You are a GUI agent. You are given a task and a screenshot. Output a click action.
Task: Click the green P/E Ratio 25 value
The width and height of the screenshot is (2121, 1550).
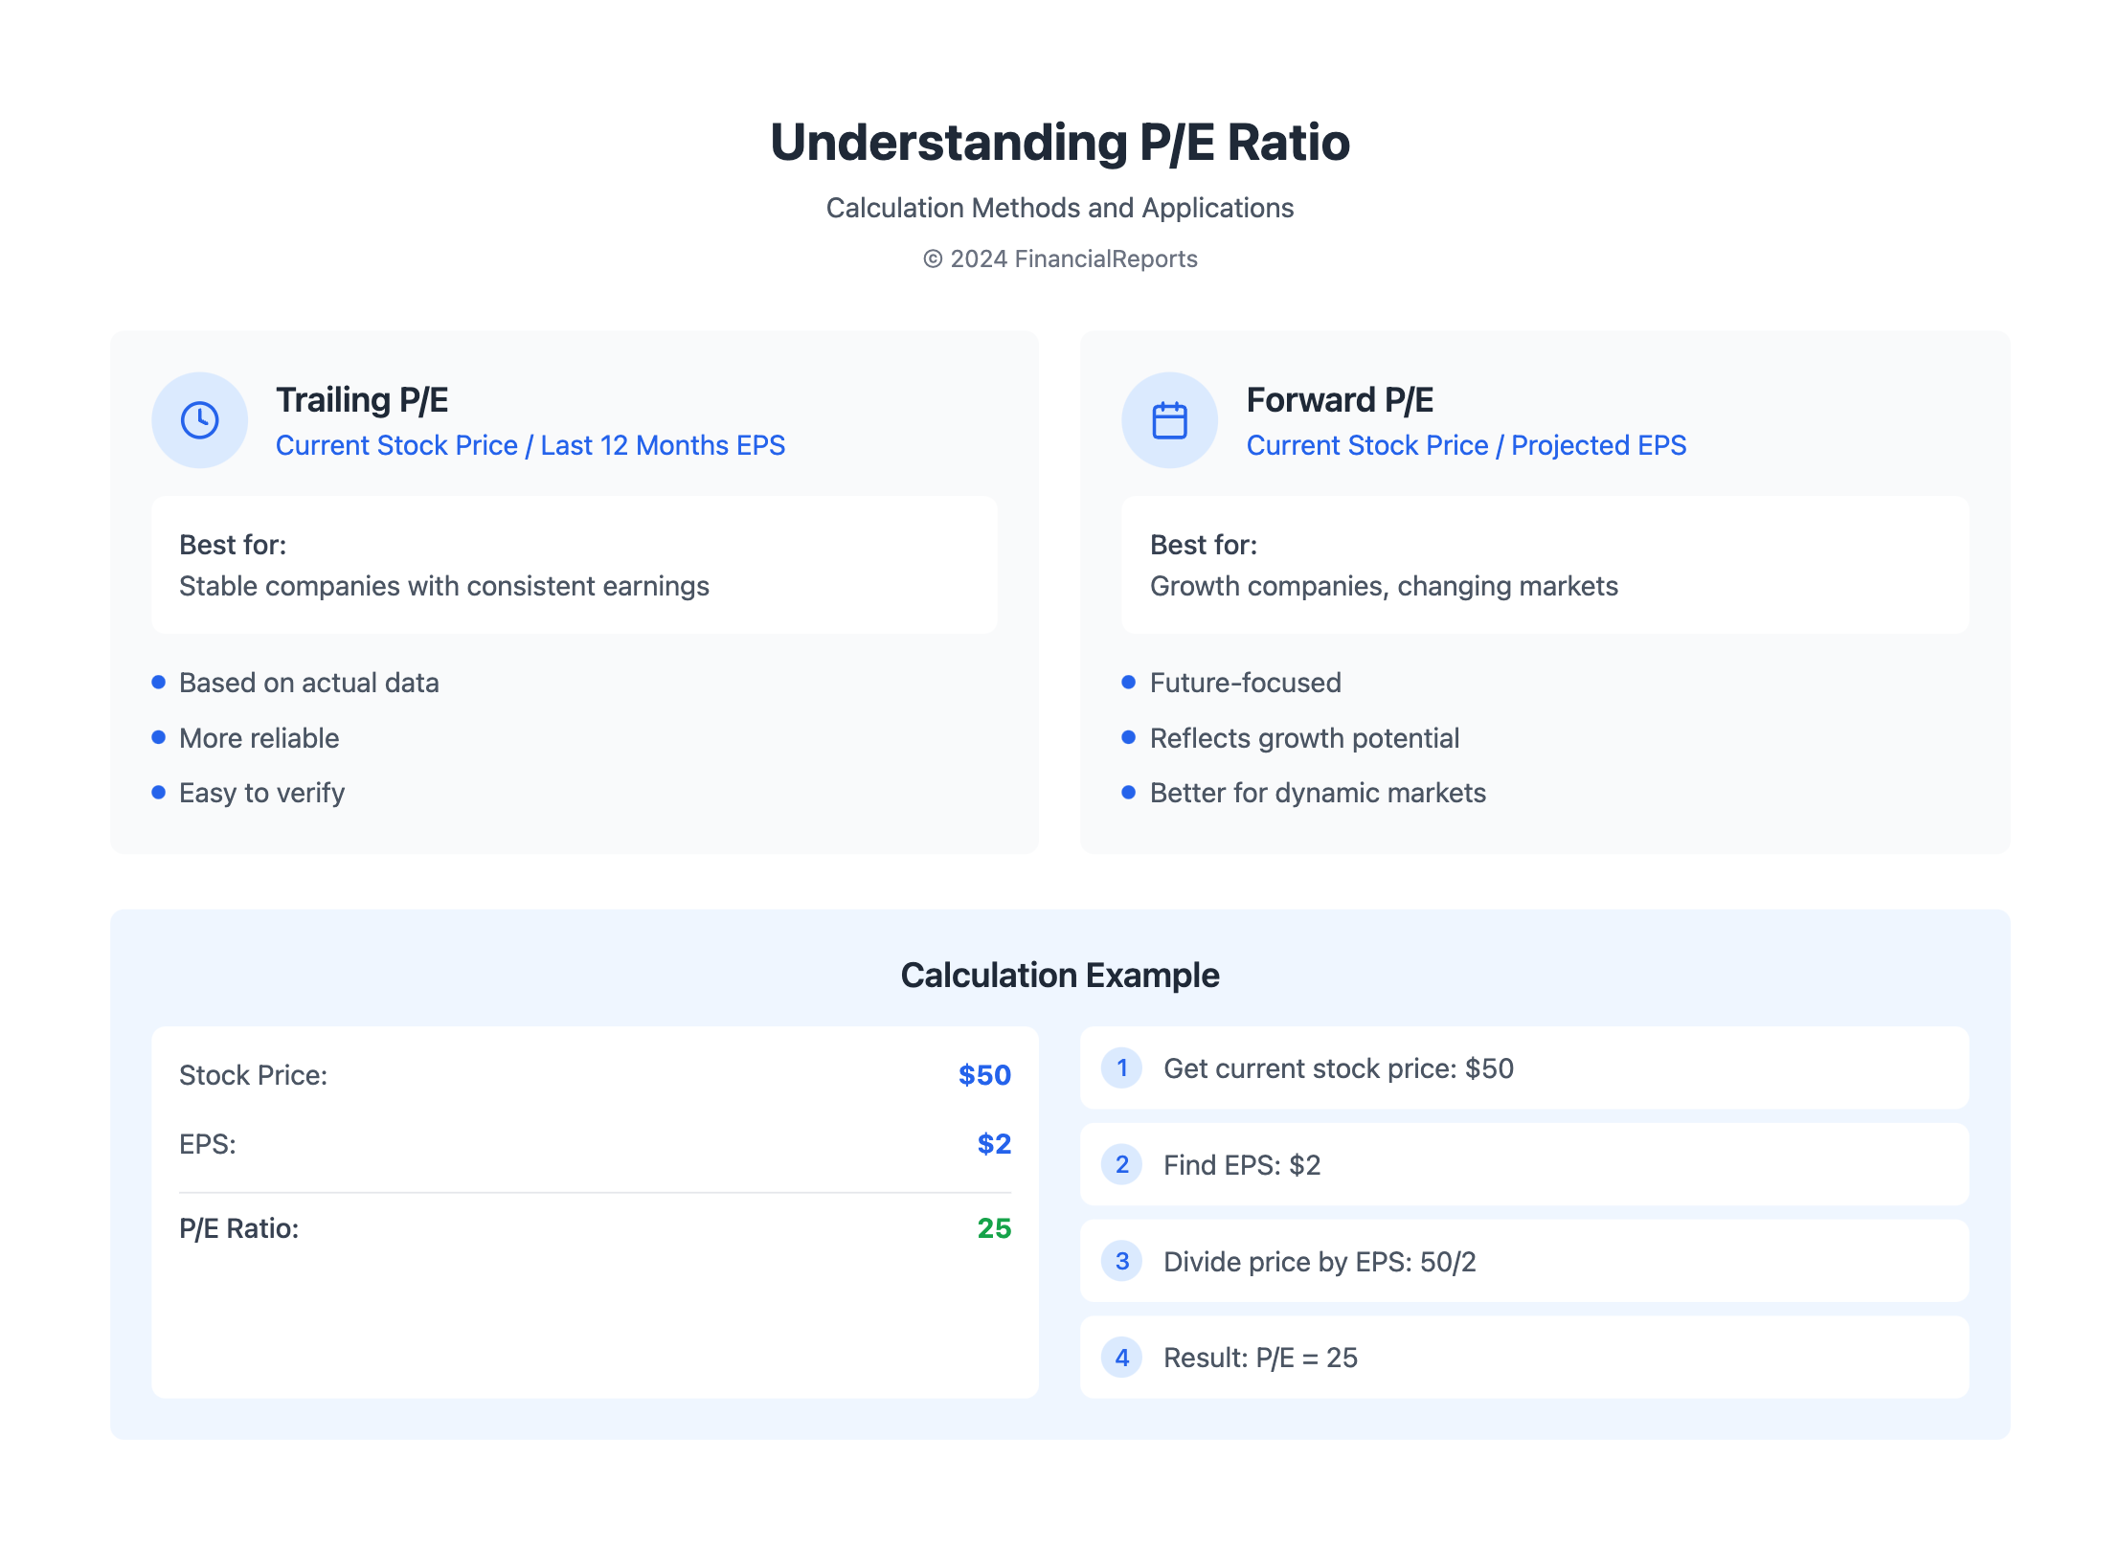pyautogui.click(x=994, y=1228)
